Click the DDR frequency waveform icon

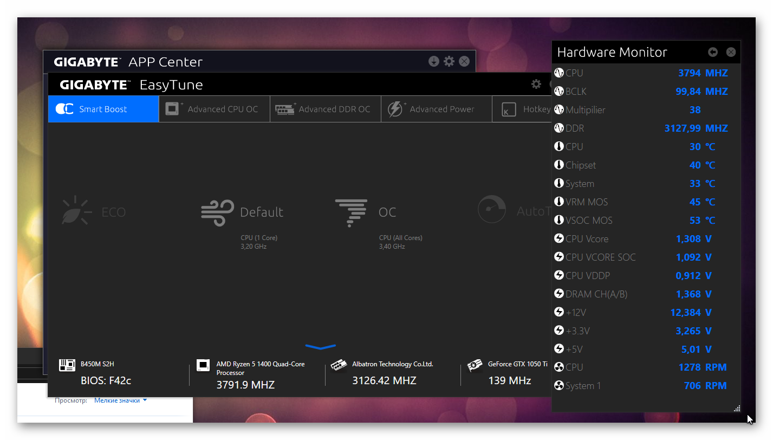click(559, 128)
